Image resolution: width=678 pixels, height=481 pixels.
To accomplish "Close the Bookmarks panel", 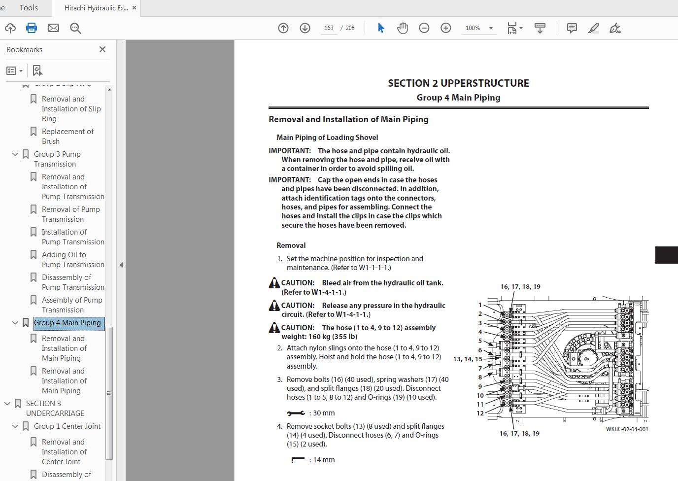I will (x=102, y=49).
